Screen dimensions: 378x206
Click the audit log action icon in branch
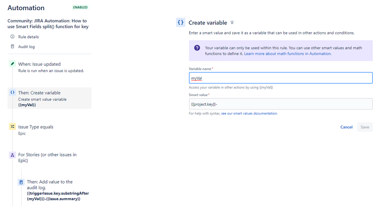21,182
